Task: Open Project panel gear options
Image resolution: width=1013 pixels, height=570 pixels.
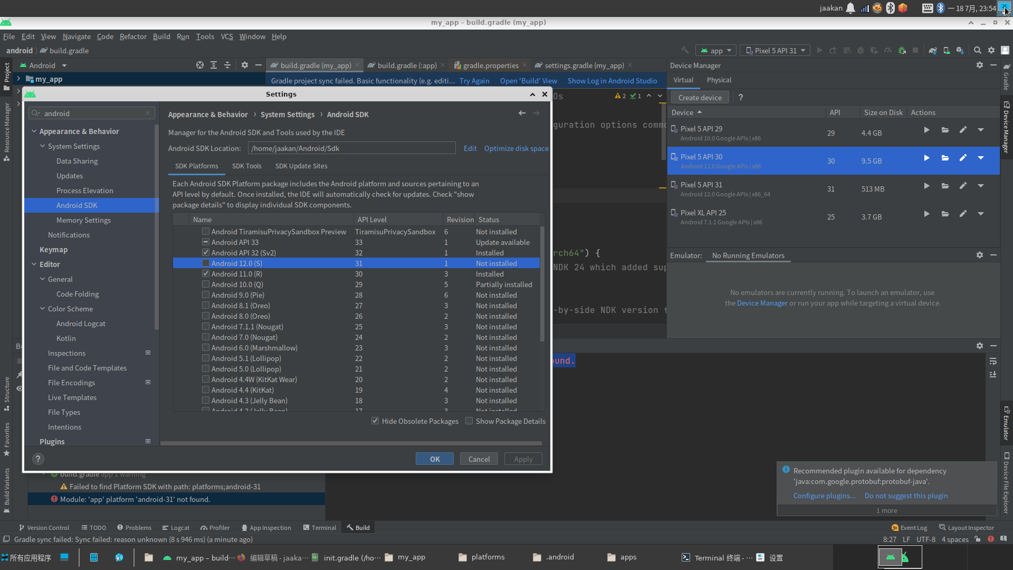Action: (x=245, y=65)
